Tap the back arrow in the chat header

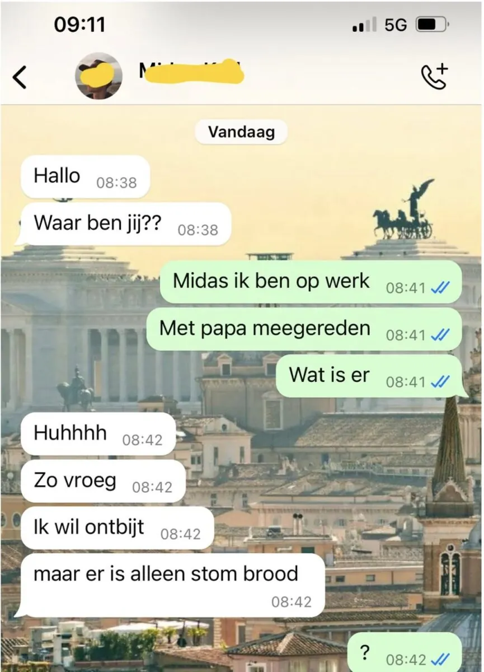pos(20,77)
